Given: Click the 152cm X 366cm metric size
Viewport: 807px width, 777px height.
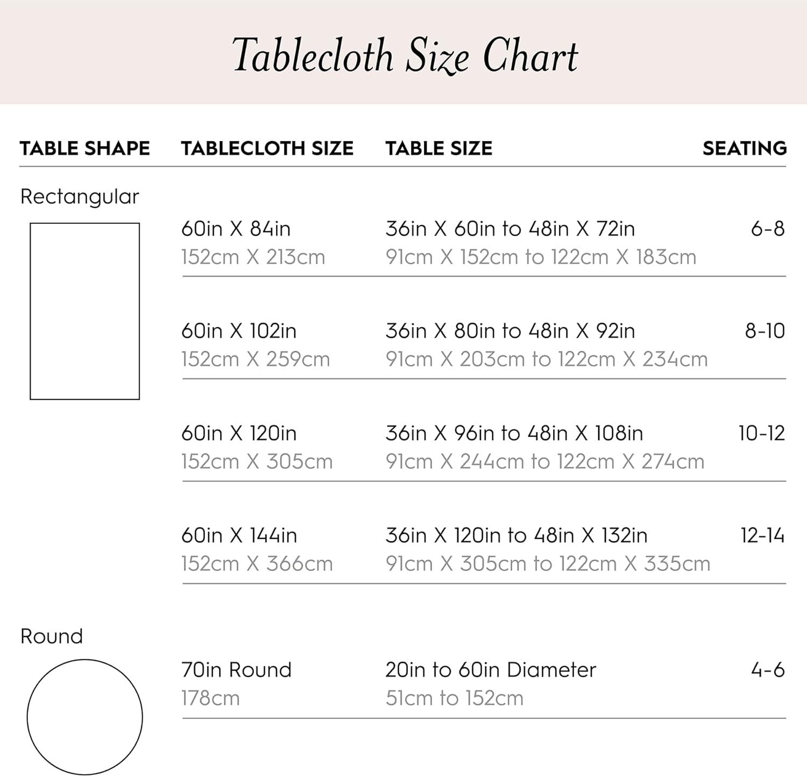Looking at the screenshot, I should [257, 563].
